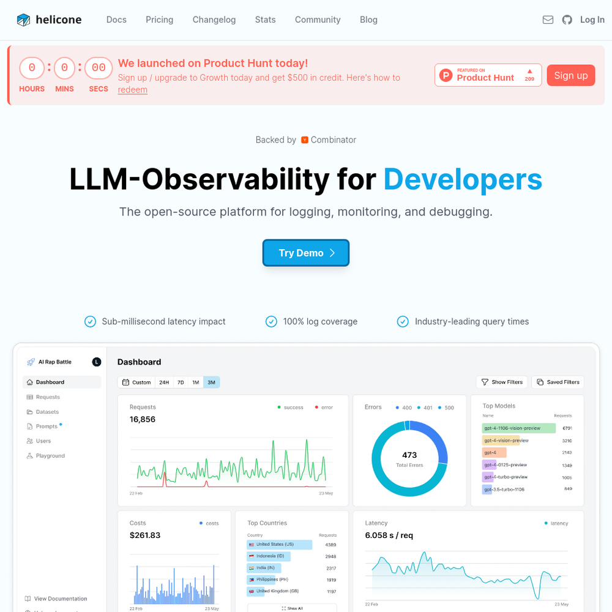
Task: Click the 16,856 requests total
Action: coord(143,419)
